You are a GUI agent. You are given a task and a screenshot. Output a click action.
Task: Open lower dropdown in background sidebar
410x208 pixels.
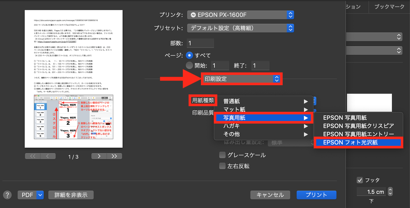(374, 50)
